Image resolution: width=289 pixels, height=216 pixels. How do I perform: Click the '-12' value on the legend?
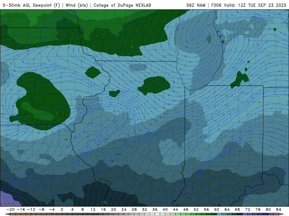point(31,210)
